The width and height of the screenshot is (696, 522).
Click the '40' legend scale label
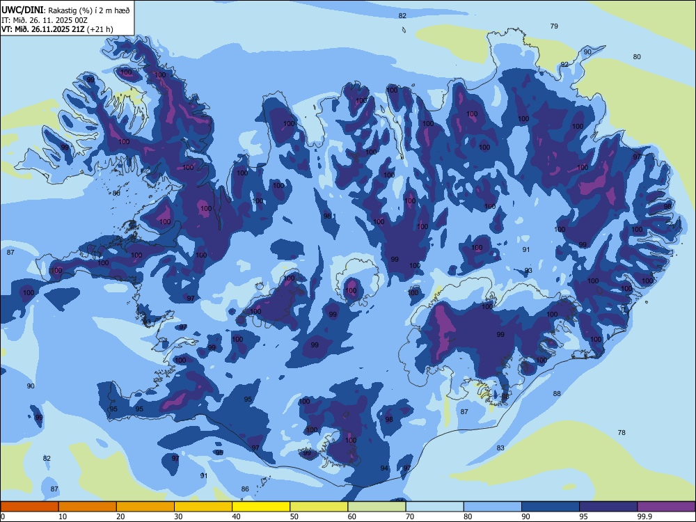tap(237, 516)
